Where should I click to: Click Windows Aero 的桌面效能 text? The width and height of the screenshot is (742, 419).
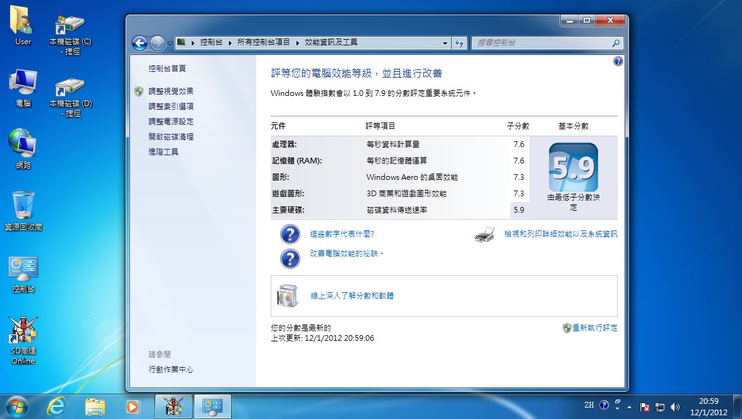tap(412, 177)
